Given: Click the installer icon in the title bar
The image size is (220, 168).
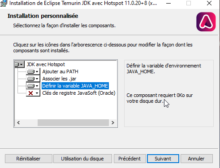Looking at the screenshot, I should coord(4,3).
